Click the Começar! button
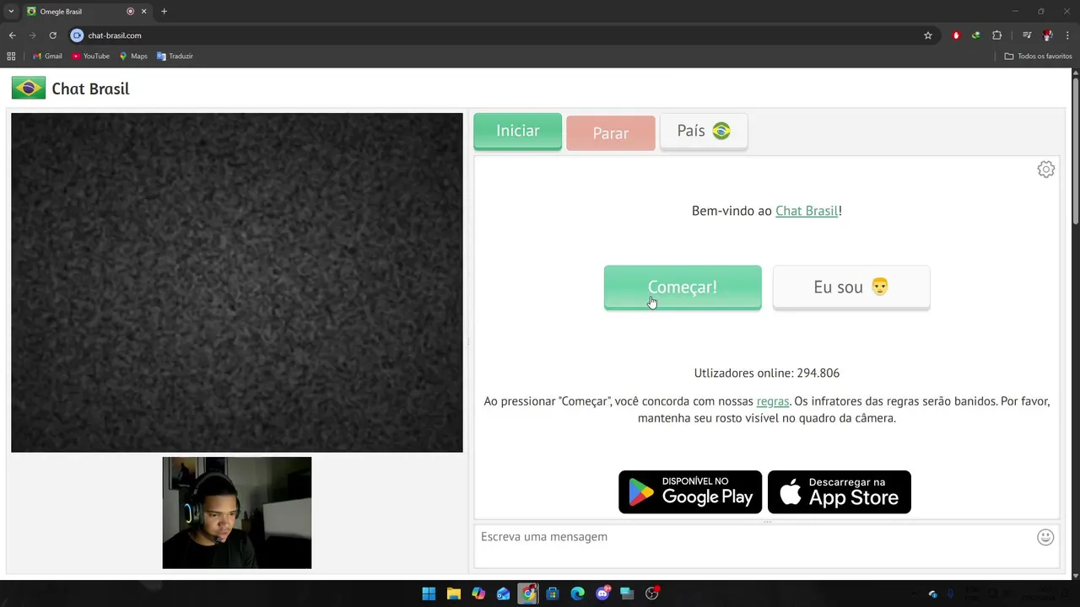The image size is (1080, 607). click(x=683, y=287)
